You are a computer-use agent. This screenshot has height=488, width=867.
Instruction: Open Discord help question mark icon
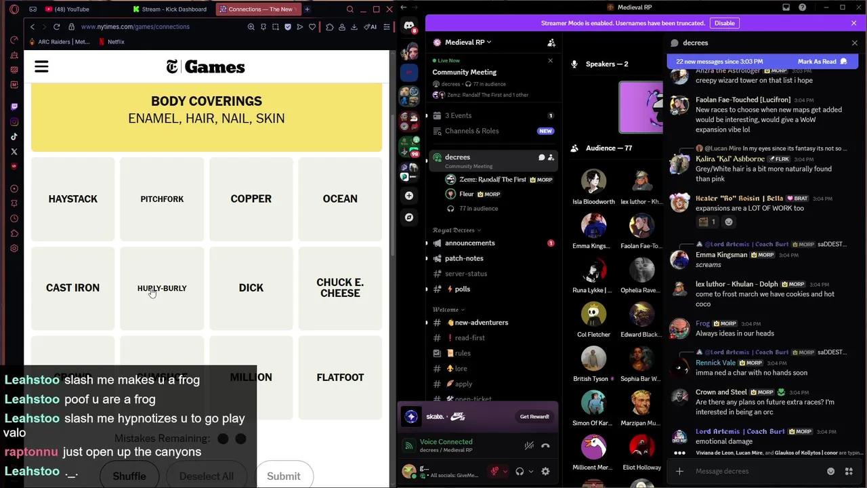(x=803, y=7)
